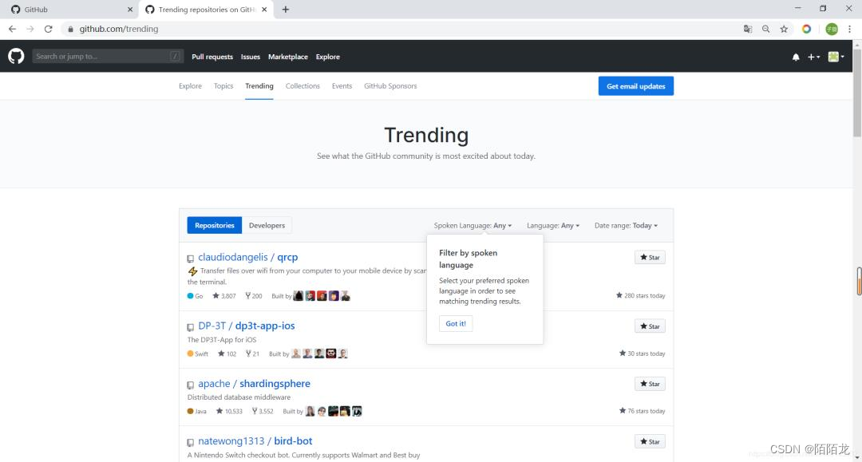Click the GitHub Octocat logo in header

pos(16,56)
